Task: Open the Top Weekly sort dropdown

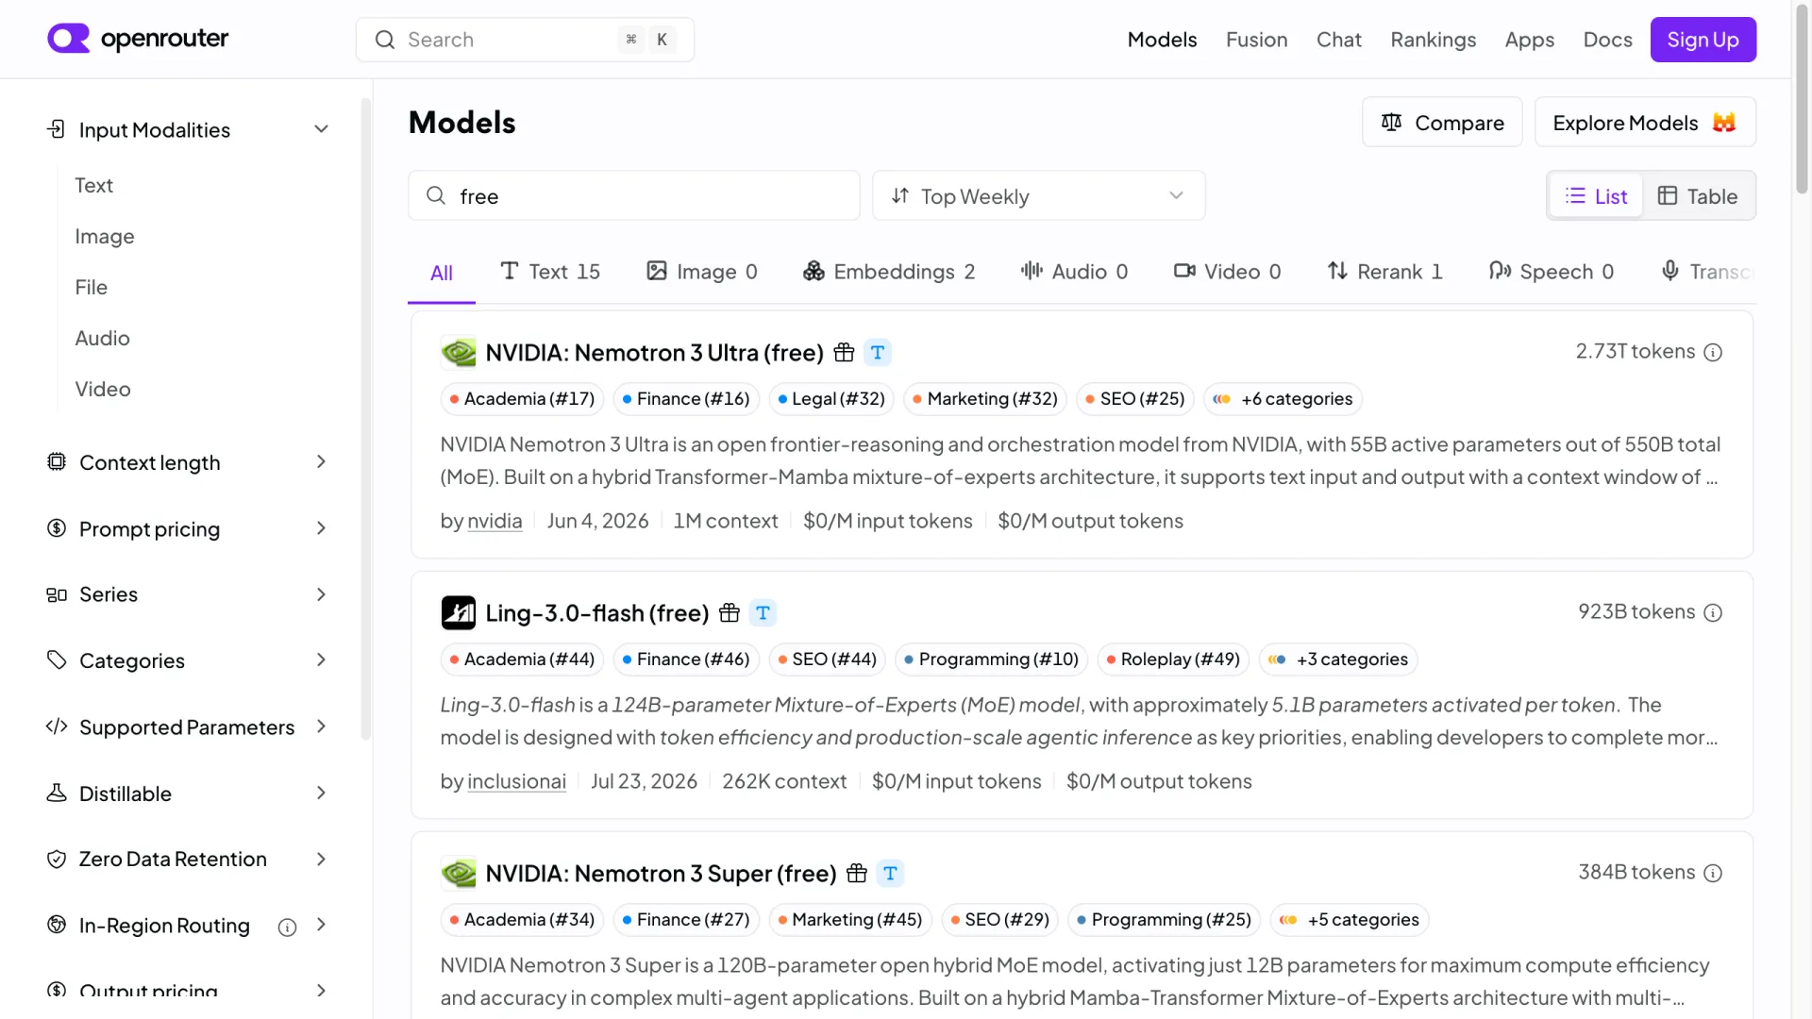Action: [1038, 195]
